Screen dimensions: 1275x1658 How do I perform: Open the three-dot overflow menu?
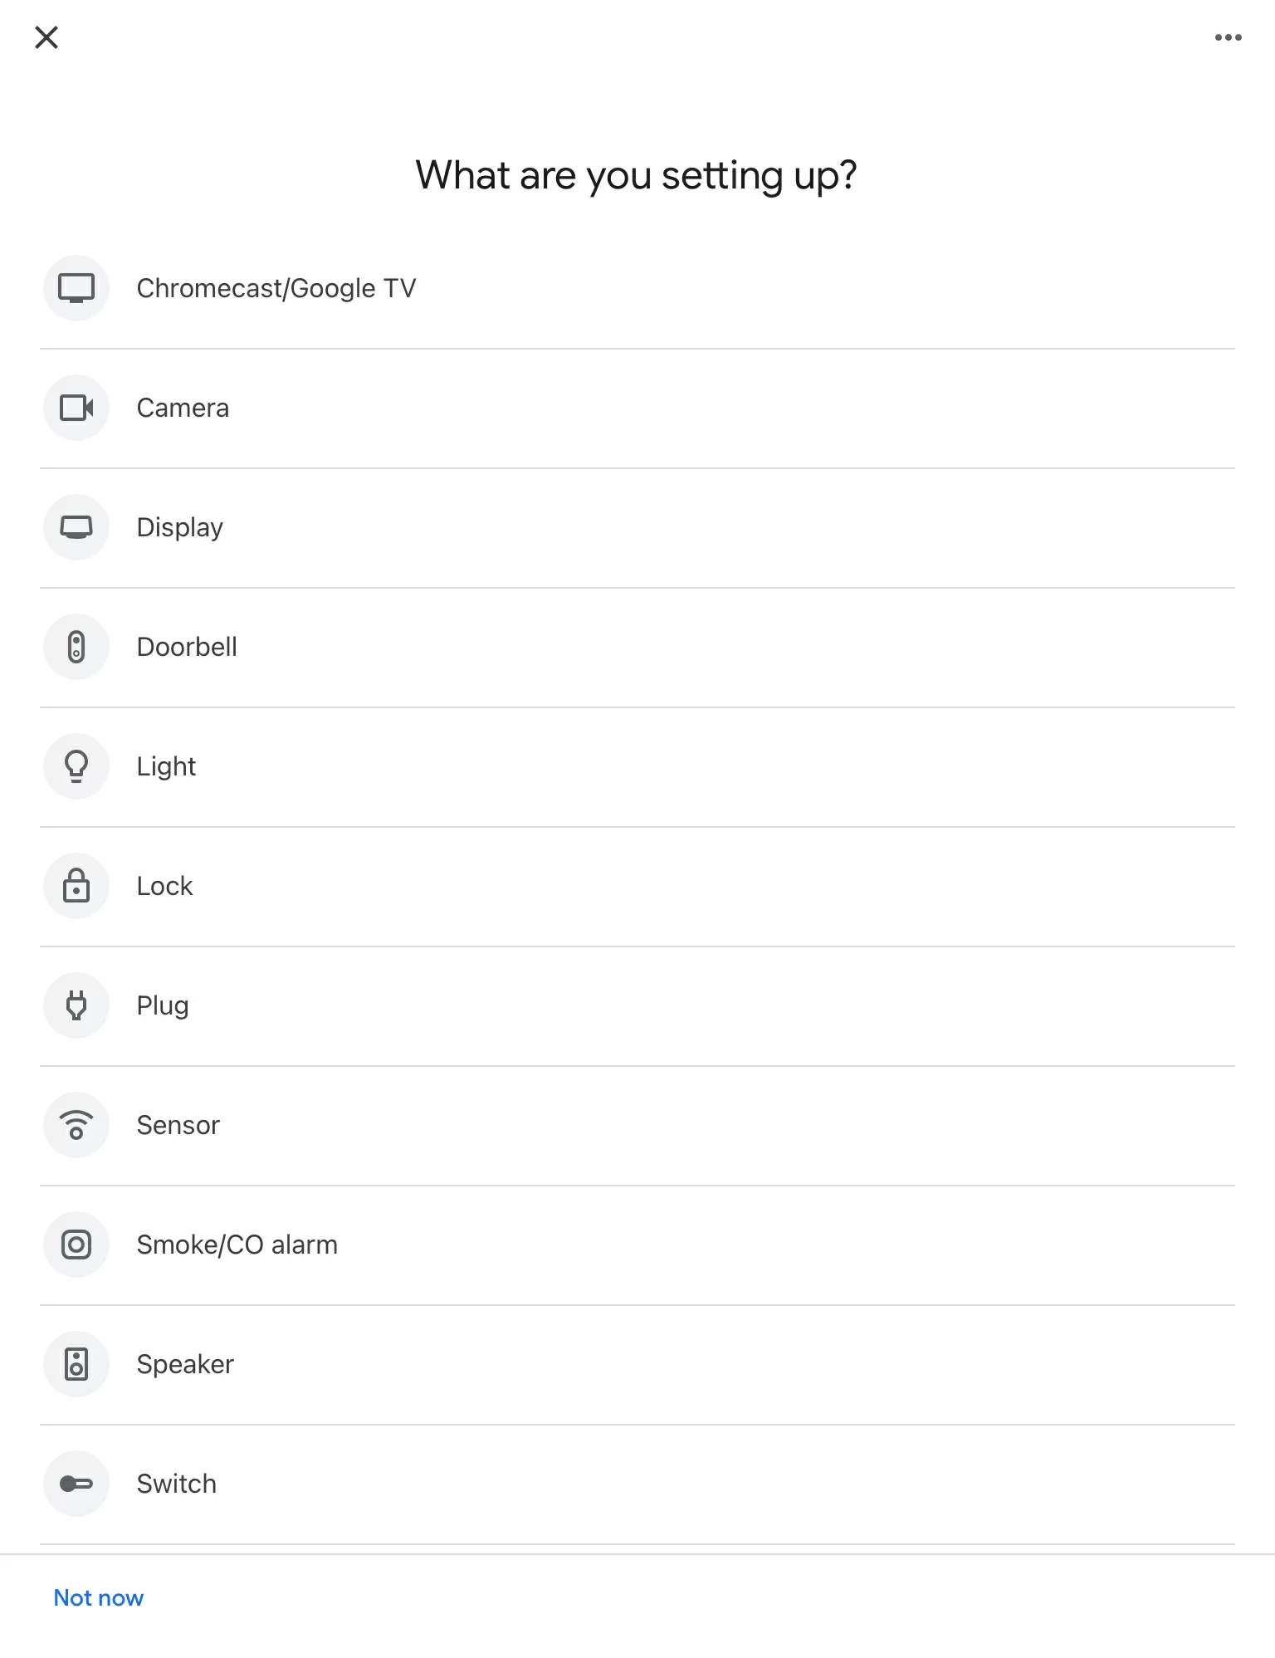tap(1227, 37)
